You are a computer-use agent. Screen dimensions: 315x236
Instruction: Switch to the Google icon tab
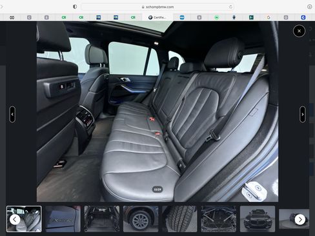269,17
